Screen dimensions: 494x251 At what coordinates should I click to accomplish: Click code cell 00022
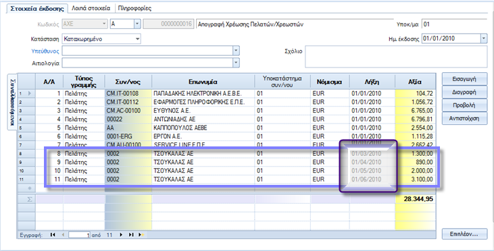[128, 119]
